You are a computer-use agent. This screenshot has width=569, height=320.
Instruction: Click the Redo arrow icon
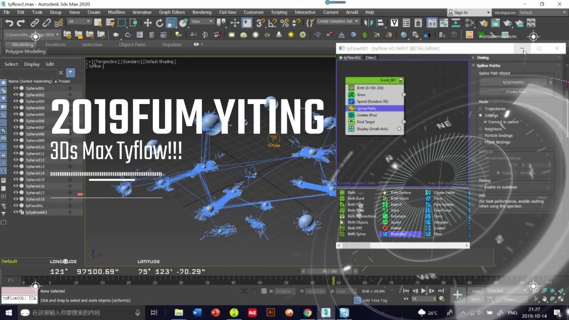pyautogui.click(x=20, y=23)
